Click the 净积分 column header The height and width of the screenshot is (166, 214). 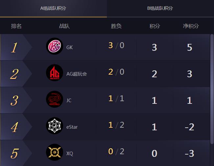click(191, 26)
